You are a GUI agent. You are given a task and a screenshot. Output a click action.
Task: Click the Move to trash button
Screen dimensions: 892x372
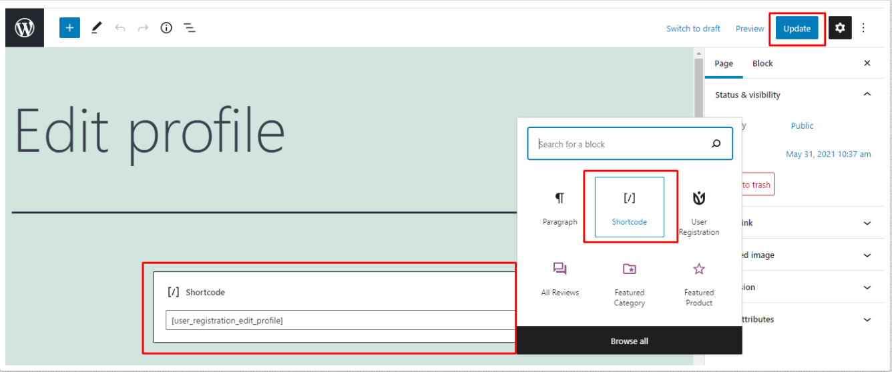758,185
